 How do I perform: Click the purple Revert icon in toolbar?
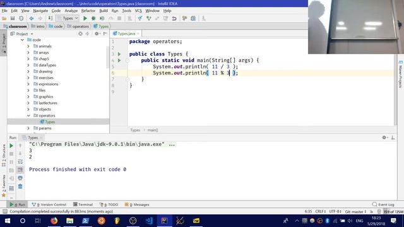click(174, 18)
